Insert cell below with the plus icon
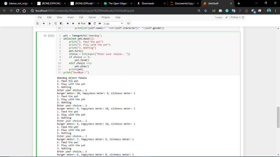280x157 pixels. pyautogui.click(x=44, y=23)
